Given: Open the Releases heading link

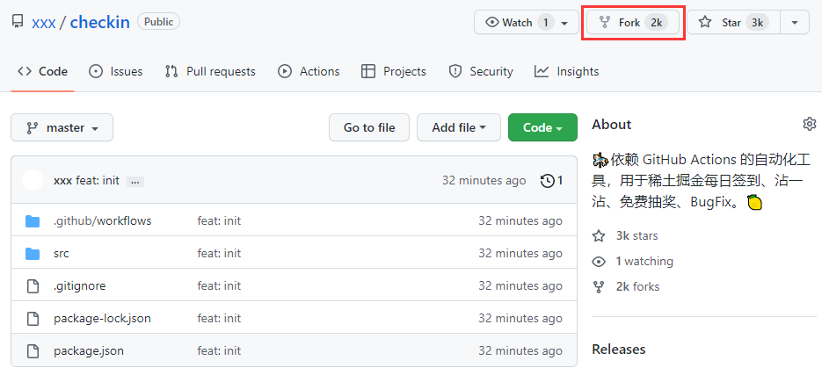Looking at the screenshot, I should 619,350.
